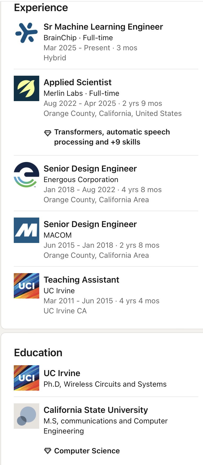Click Senior Design Engineer at Energous
203x465 pixels.
(90, 169)
